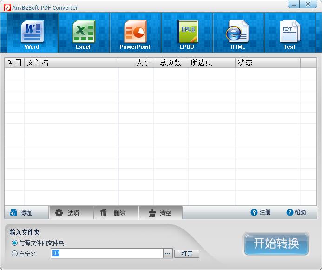This screenshot has width=322, height=270.
Task: Click the 添加 (Add) file button
Action: pos(26,213)
